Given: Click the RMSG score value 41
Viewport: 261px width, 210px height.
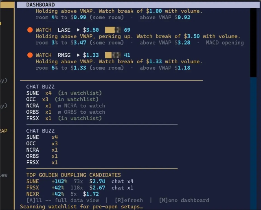Looking at the screenshot, I should tap(127, 55).
